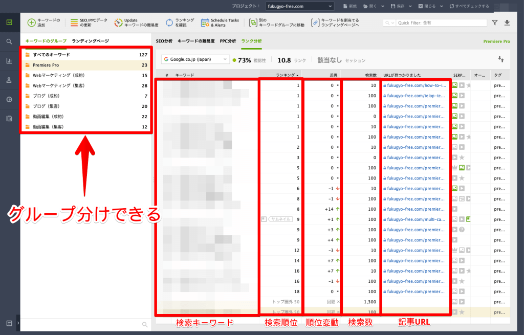Click キーワードを割当てるランディングページへ button
This screenshot has height=335, width=524.
point(335,23)
